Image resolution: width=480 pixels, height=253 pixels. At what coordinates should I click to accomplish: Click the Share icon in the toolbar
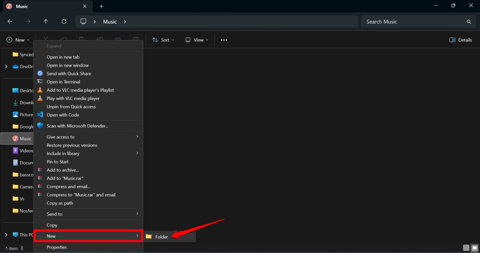pos(118,40)
